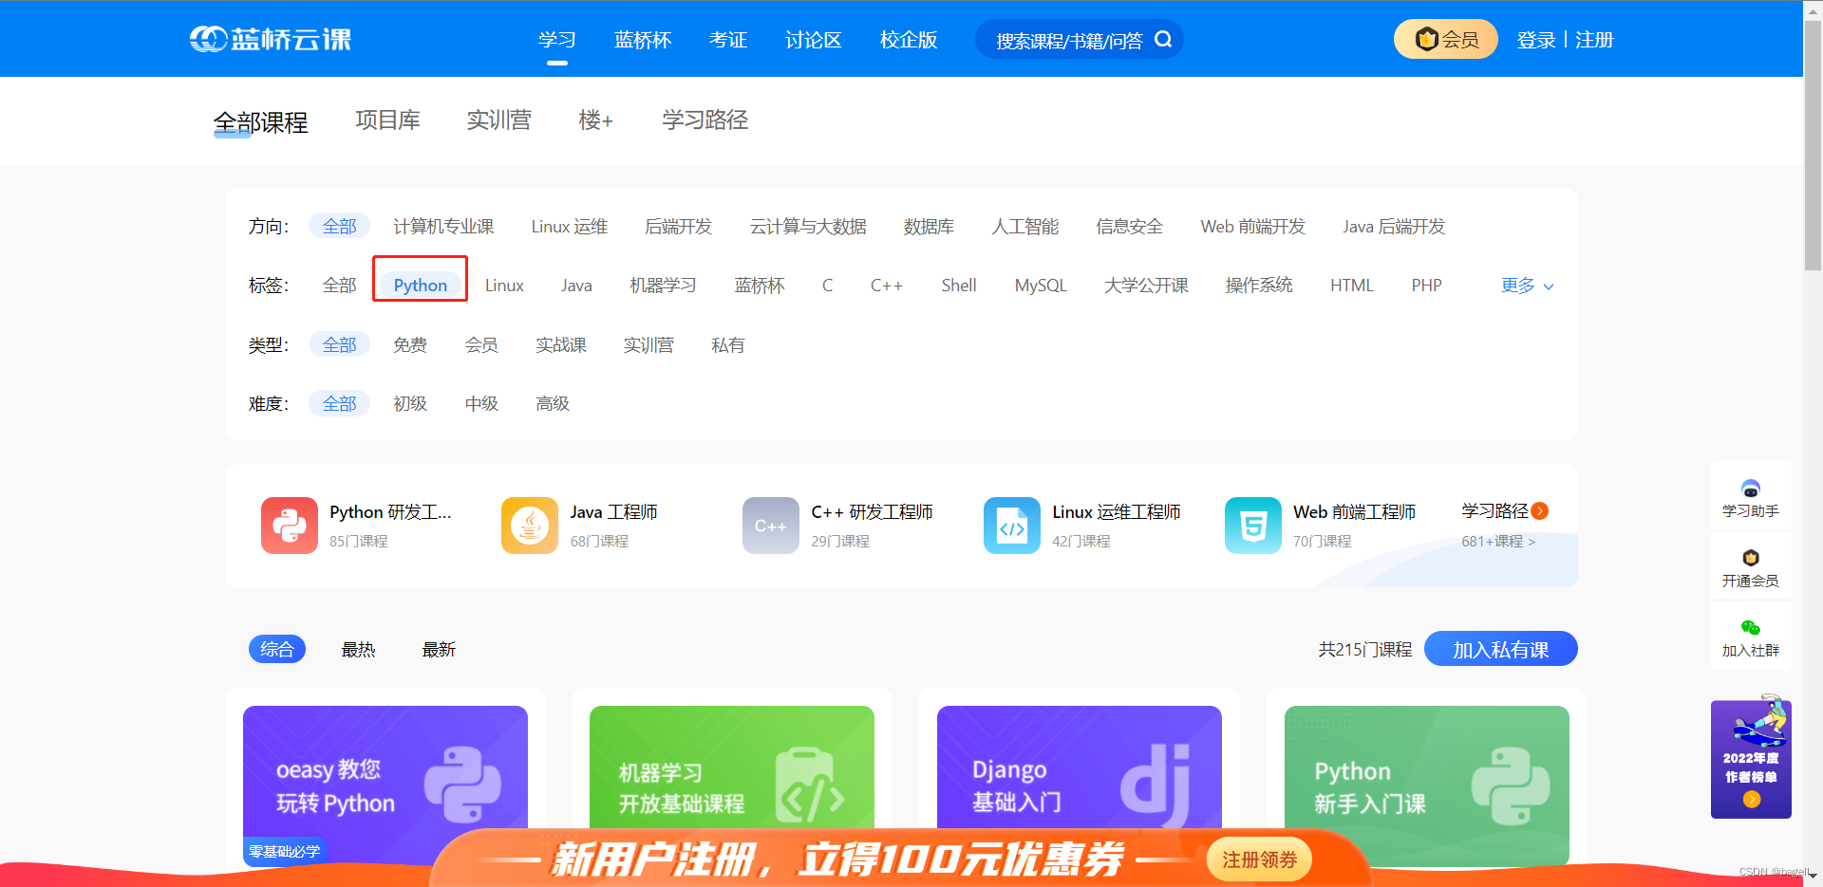Sort courses by 综合
Image resolution: width=1823 pixels, height=887 pixels.
click(x=277, y=649)
